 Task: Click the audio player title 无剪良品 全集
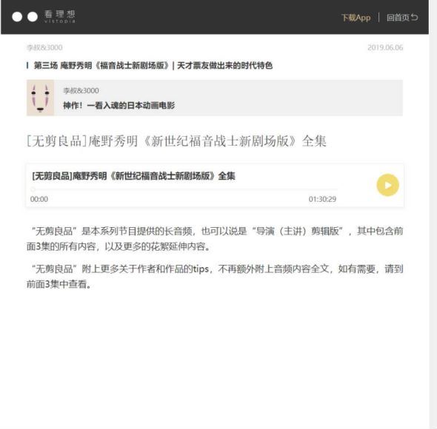(133, 176)
